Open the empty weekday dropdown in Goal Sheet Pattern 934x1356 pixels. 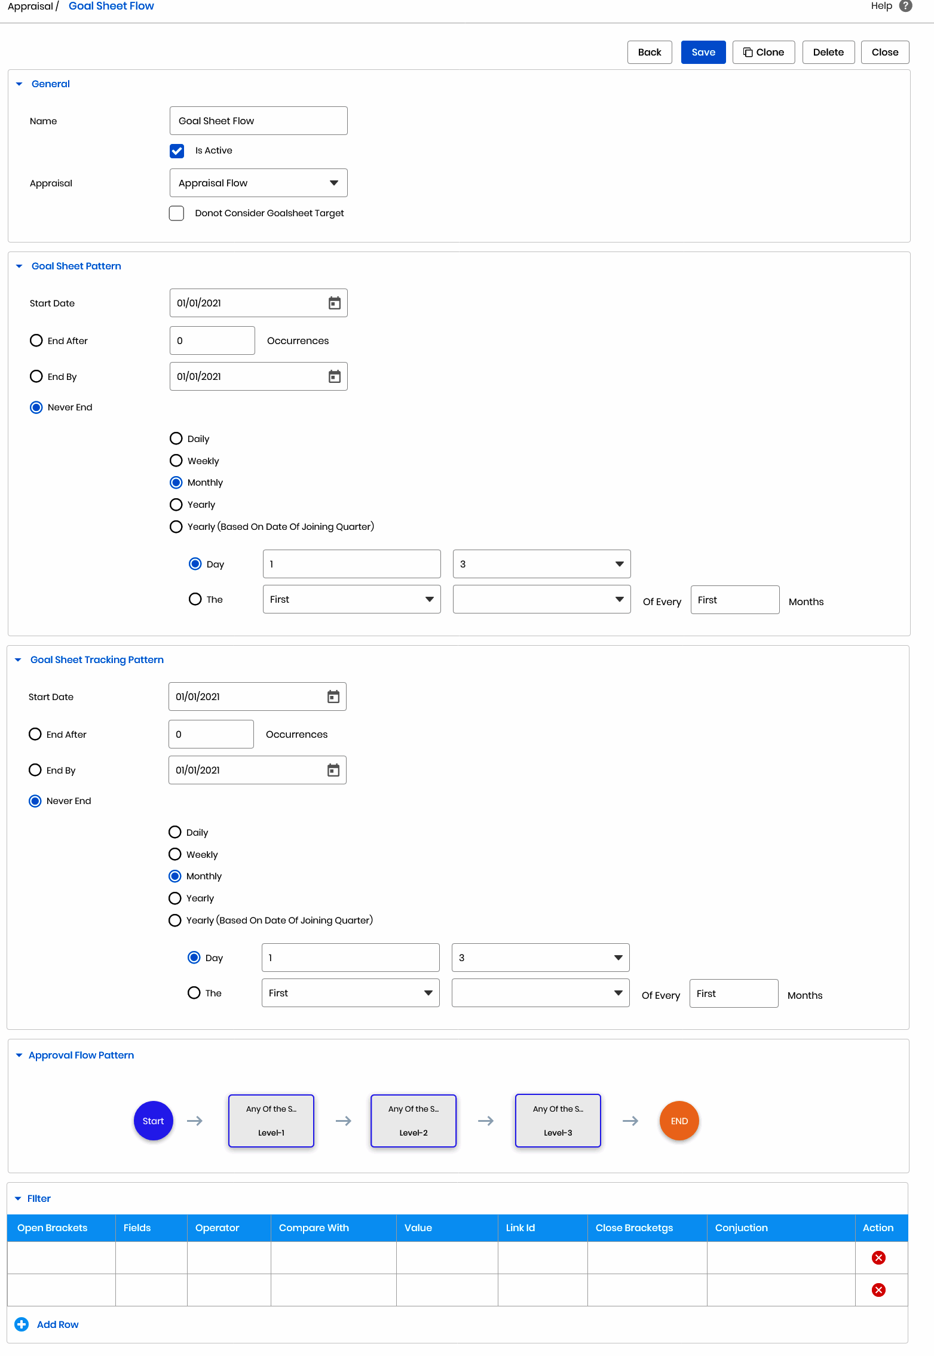point(542,599)
